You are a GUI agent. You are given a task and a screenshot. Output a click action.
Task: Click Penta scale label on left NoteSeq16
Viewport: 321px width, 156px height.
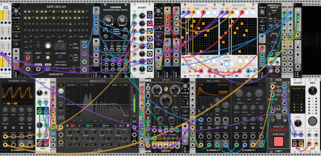click(x=214, y=65)
